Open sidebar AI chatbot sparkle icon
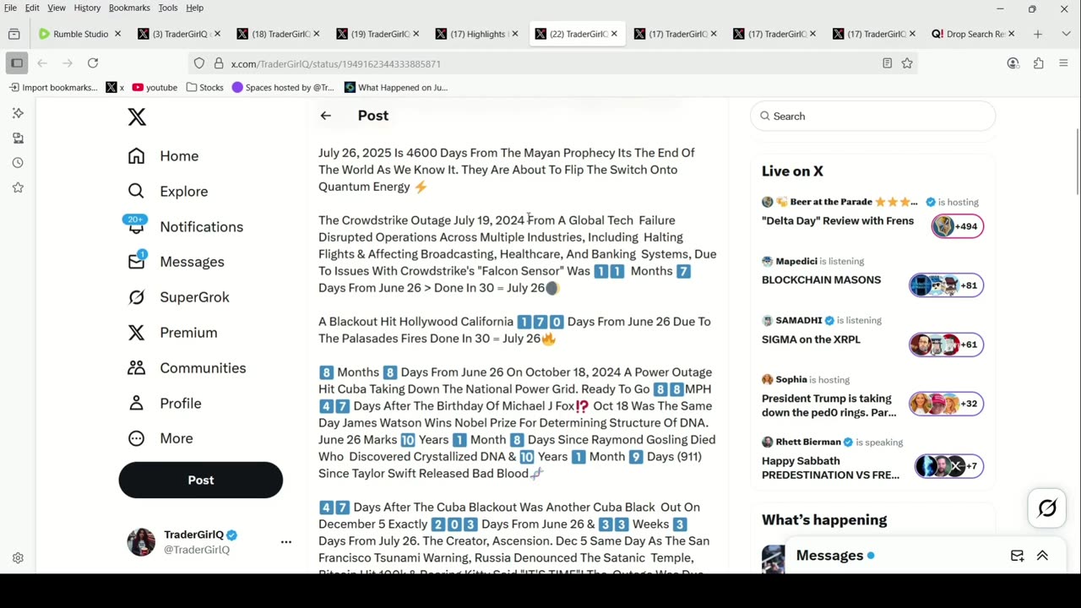The image size is (1081, 608). (18, 112)
